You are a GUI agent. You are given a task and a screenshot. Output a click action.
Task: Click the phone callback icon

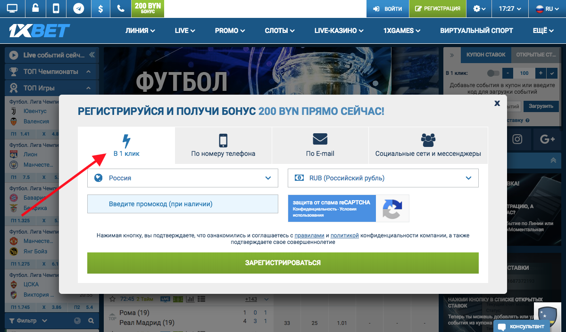point(121,8)
